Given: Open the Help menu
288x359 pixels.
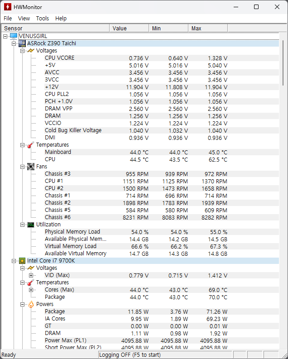Looking at the screenshot, I should pos(61,18).
